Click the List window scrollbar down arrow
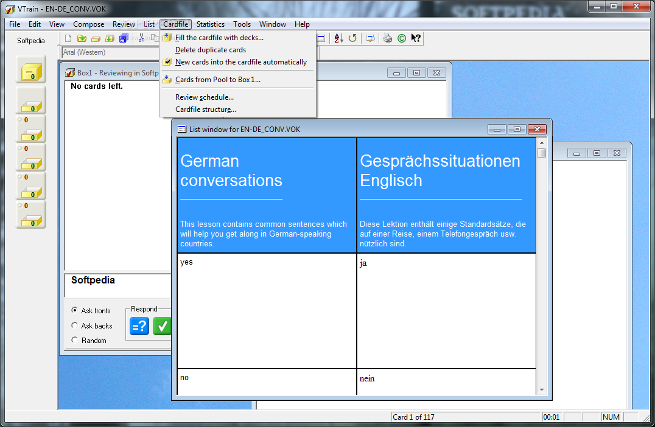The image size is (655, 427). pos(542,390)
